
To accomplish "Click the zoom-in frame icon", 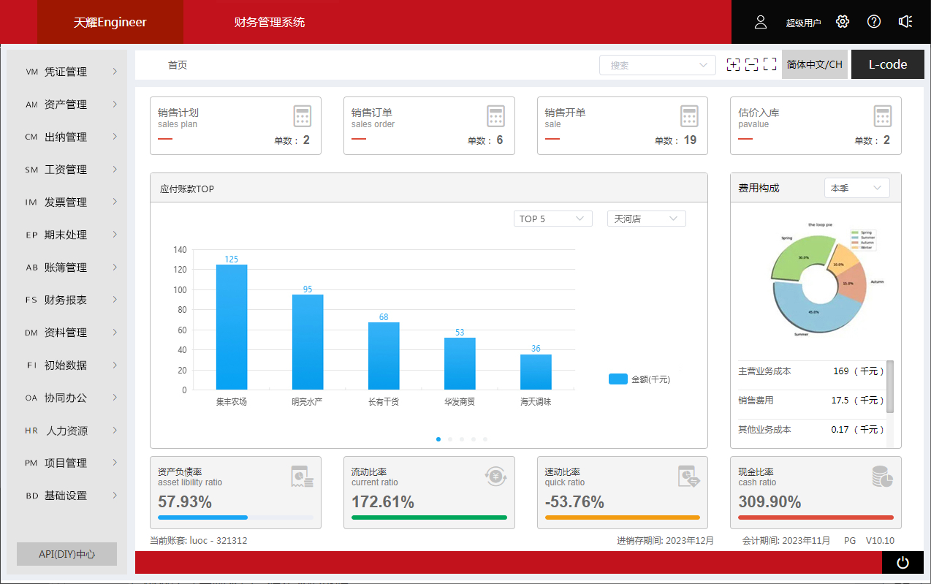I will pyautogui.click(x=733, y=65).
